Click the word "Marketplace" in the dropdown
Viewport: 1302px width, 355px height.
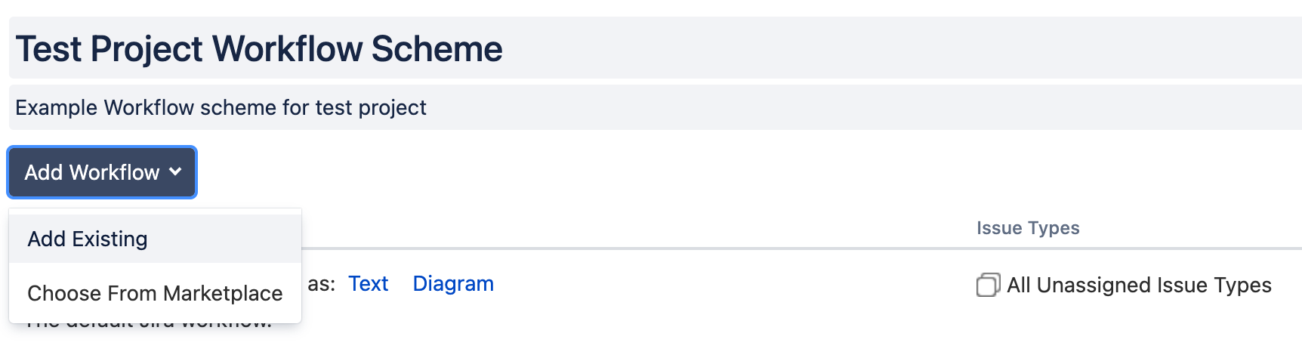pos(223,293)
